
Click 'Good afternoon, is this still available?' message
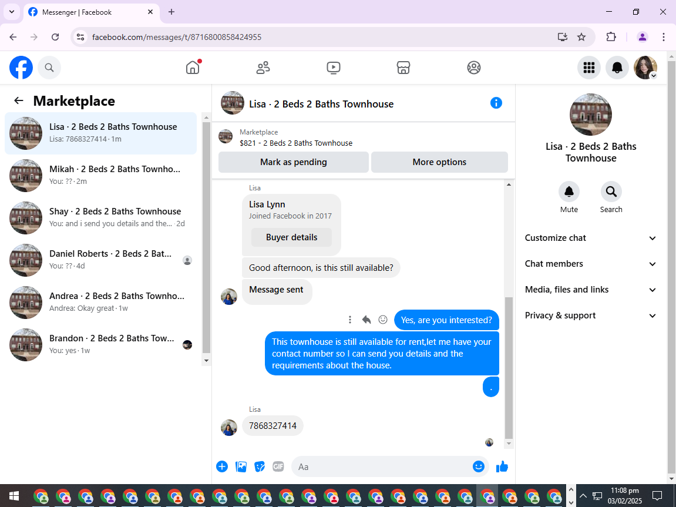coord(321,268)
